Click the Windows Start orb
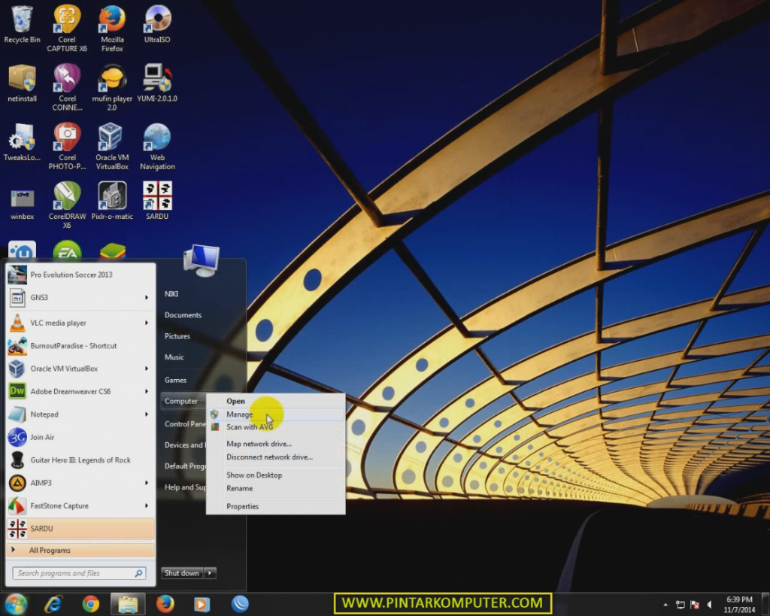Screen dimensions: 770x616 (x=15, y=604)
